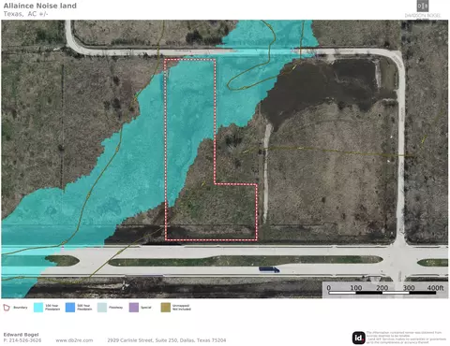Click the Davidson Bogel logo icon
Image resolution: width=450 pixels, height=346 pixels.
[x=423, y=6]
